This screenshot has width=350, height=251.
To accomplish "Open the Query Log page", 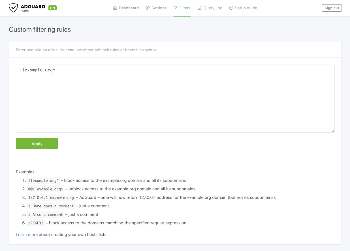I will tap(213, 8).
